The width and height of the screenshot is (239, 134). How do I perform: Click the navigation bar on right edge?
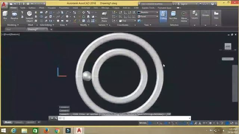(235, 83)
